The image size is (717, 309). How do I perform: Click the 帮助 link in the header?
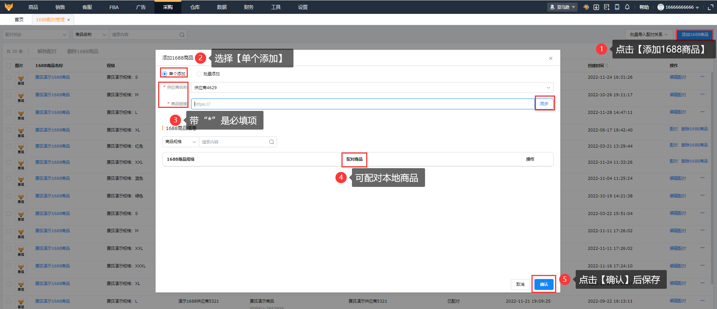(644, 7)
